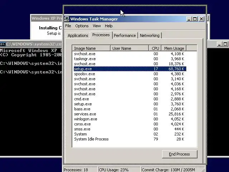Select setup.exe row using 3,760 K
This screenshot has height=172, width=229.
[x=130, y=104]
